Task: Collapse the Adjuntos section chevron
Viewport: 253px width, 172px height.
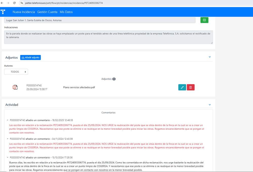Action: [x=210, y=57]
